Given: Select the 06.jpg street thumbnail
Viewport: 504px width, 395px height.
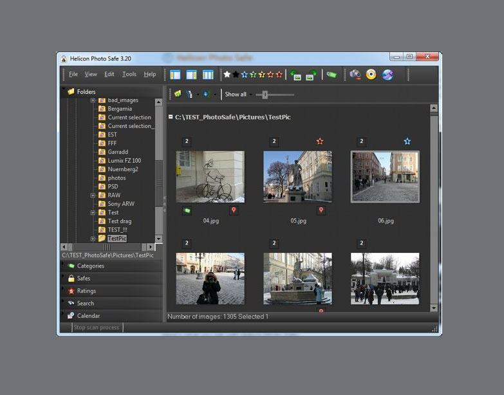Looking at the screenshot, I should pyautogui.click(x=385, y=177).
